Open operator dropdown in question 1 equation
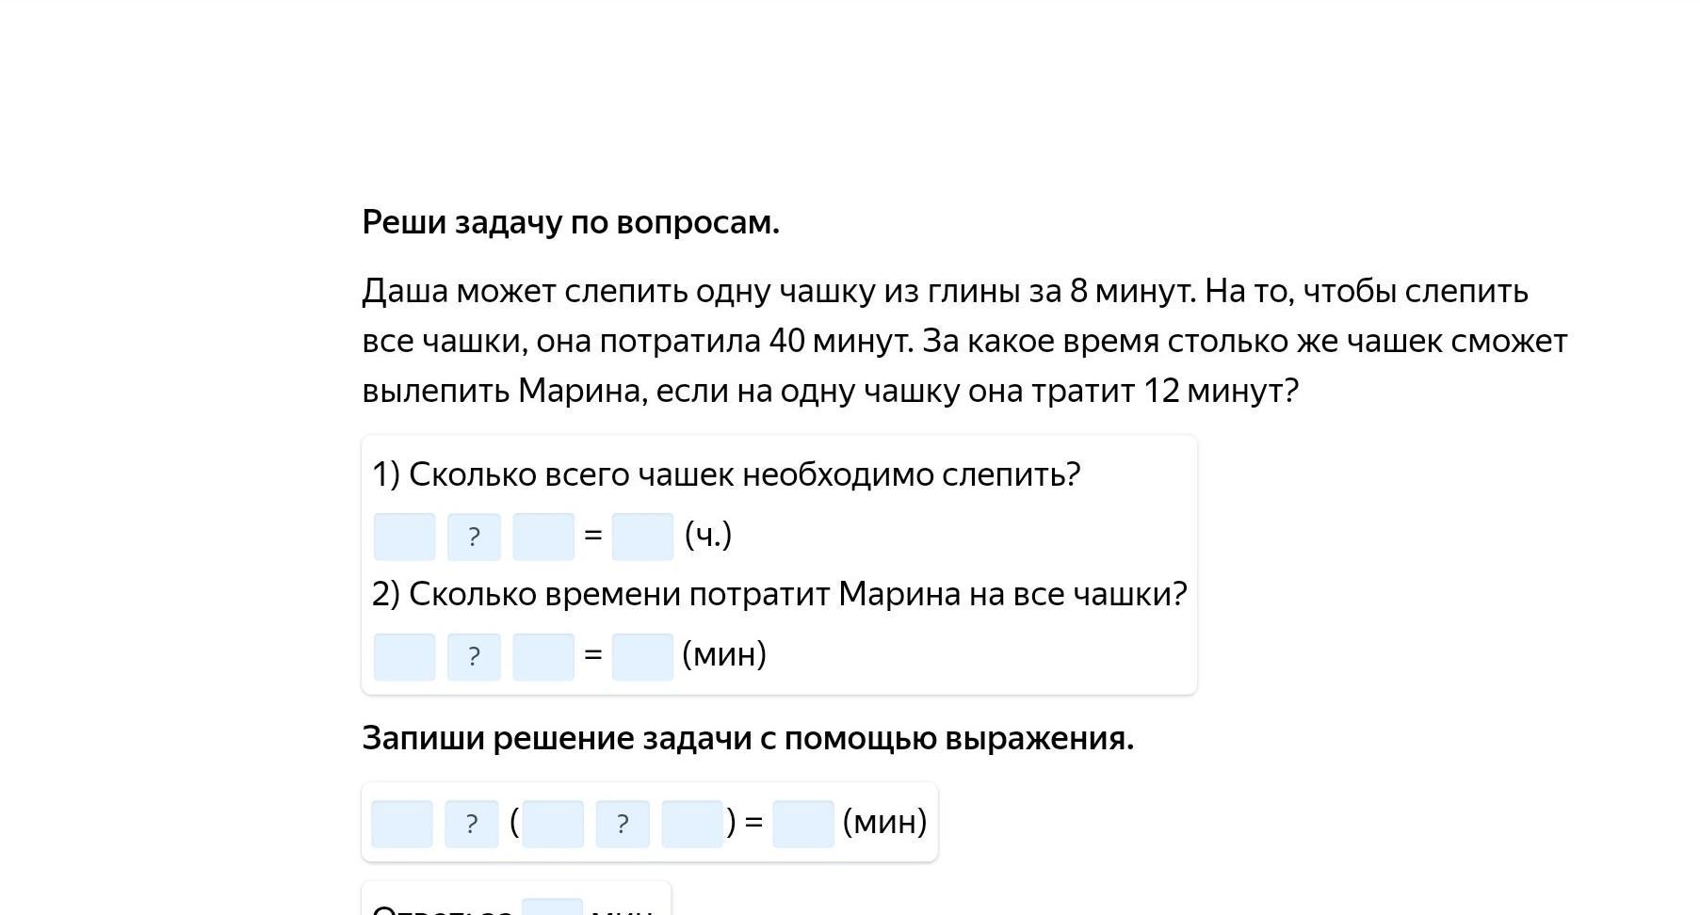Screen dimensions: 1700x915 coord(474,537)
